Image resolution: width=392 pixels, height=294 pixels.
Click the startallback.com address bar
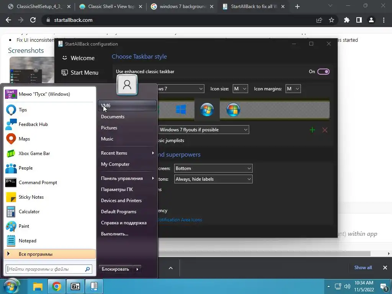point(73,20)
